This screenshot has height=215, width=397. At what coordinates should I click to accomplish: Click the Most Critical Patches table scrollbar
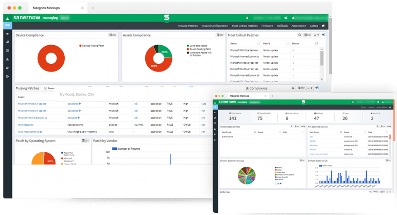(x=322, y=59)
